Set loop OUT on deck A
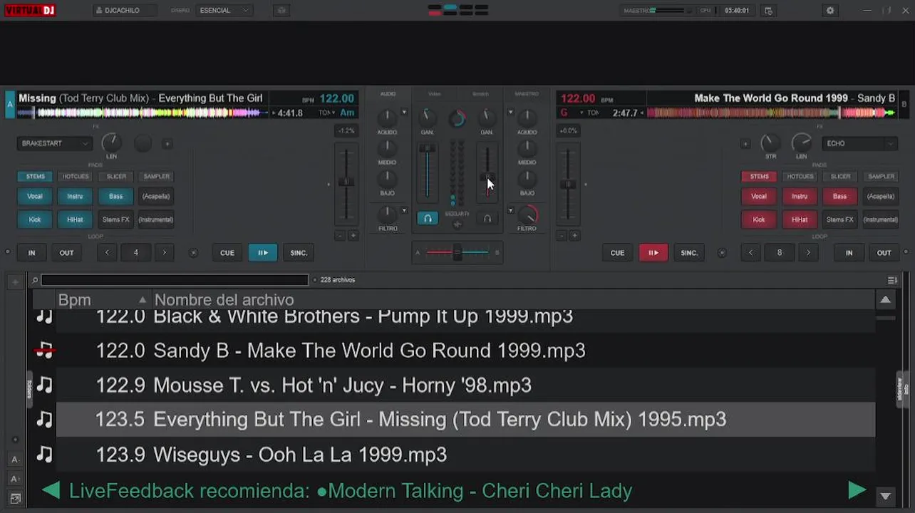 point(66,252)
